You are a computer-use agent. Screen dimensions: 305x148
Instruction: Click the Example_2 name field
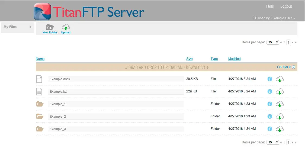(x=116, y=117)
